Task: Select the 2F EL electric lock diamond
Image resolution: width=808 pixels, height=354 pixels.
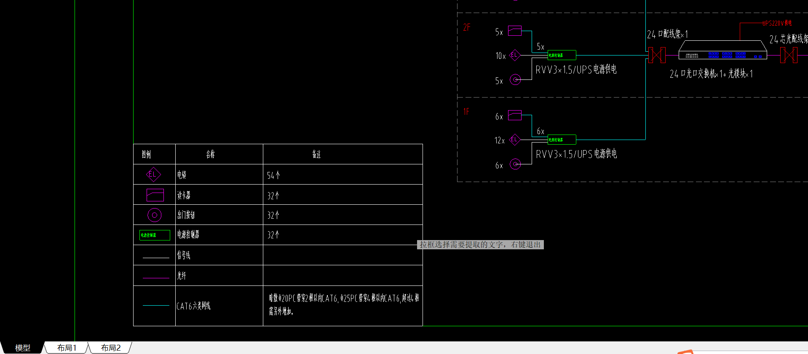Action: coord(514,55)
